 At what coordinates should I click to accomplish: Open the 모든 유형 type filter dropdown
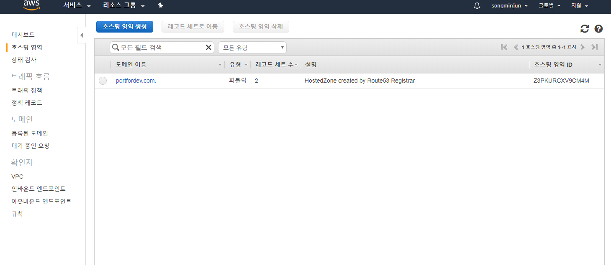(x=252, y=48)
